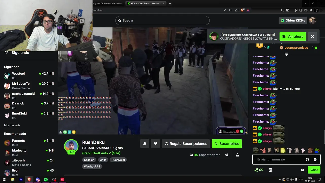
Task: Click the Patrick emote in quick emote bar
Action: pyautogui.click(x=263, y=150)
